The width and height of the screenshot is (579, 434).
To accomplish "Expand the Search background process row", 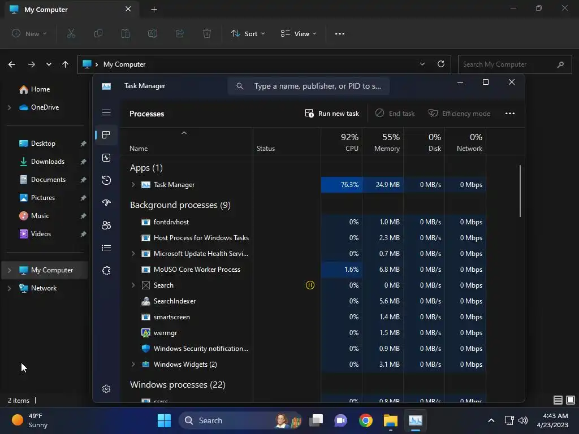I will pyautogui.click(x=133, y=285).
